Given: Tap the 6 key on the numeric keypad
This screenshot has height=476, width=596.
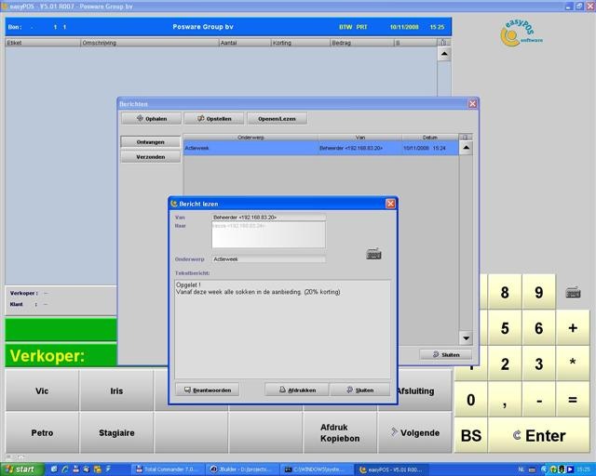Looking at the screenshot, I should click(x=538, y=328).
